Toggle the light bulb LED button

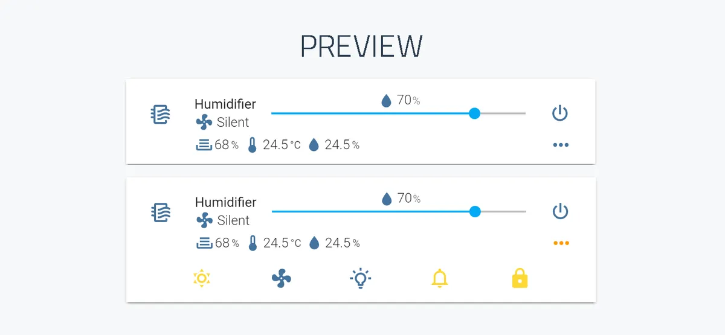(x=361, y=278)
